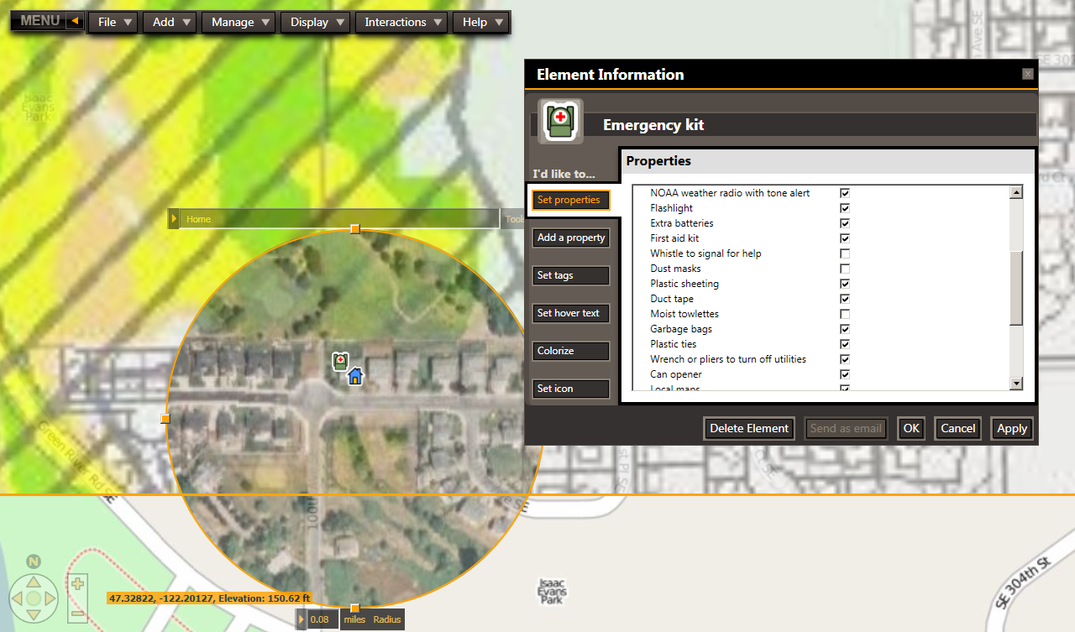Click the top orange handle of the radius circle

tap(355, 229)
